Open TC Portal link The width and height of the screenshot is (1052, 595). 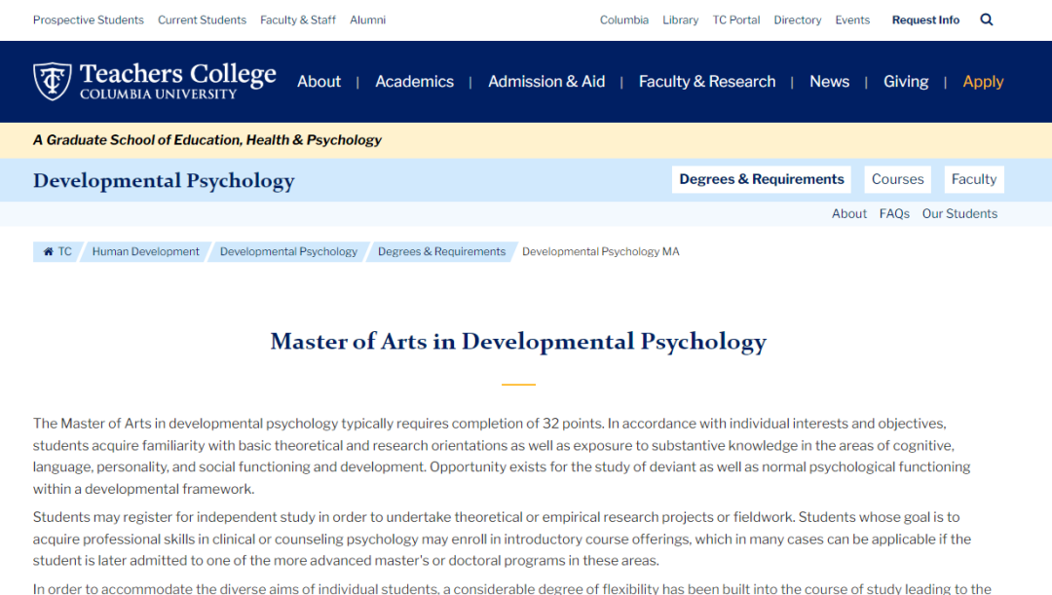(736, 20)
